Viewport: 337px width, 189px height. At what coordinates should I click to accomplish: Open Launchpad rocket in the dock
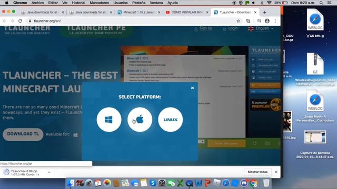click(x=89, y=183)
